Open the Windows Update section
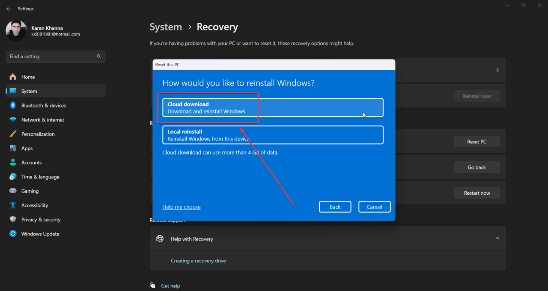Viewport: 548px width, 291px height. [40, 234]
